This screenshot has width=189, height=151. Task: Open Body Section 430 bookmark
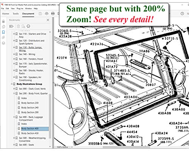point(30,133)
